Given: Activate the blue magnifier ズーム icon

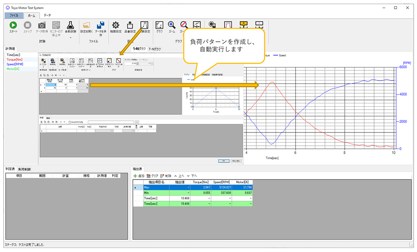Looking at the screenshot, I should 172,25.
